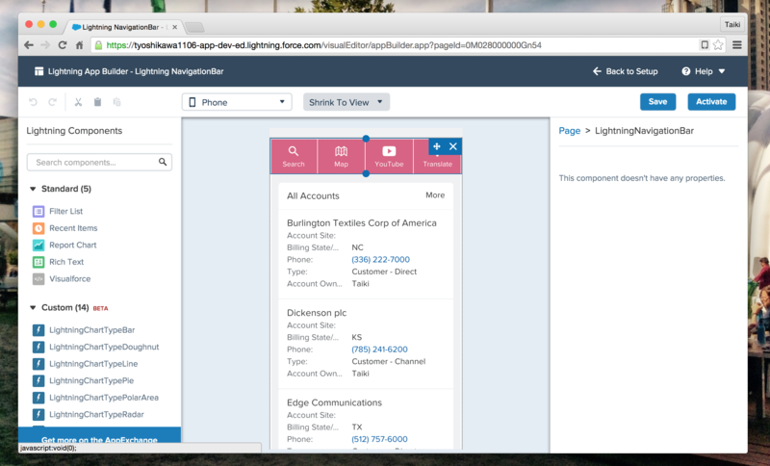The image size is (770, 466).
Task: Click the LightningChartTypeDoughnut lightning icon
Action: (38, 348)
